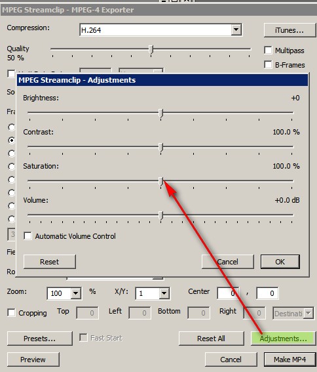The width and height of the screenshot is (317, 372).
Task: Click Reset in Adjustments dialog
Action: (50, 262)
